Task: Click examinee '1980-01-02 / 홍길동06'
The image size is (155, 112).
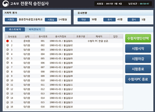Action: (x=61, y=63)
